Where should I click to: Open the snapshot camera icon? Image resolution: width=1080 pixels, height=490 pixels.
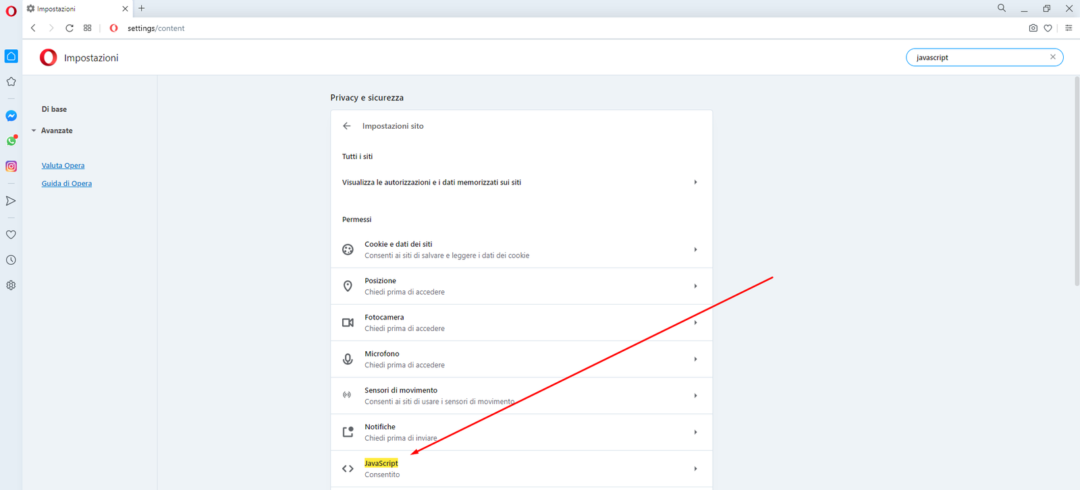tap(1033, 28)
